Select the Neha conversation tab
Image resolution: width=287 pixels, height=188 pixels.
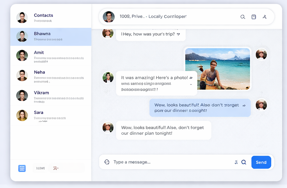click(51, 76)
